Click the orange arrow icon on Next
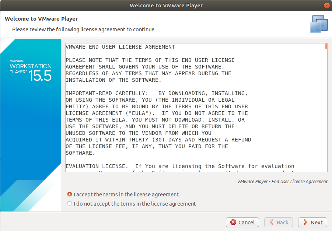Image resolution: width=332 pixels, height=231 pixels. coord(305,222)
